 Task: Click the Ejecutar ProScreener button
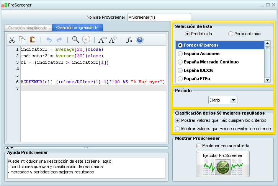pos(222,164)
